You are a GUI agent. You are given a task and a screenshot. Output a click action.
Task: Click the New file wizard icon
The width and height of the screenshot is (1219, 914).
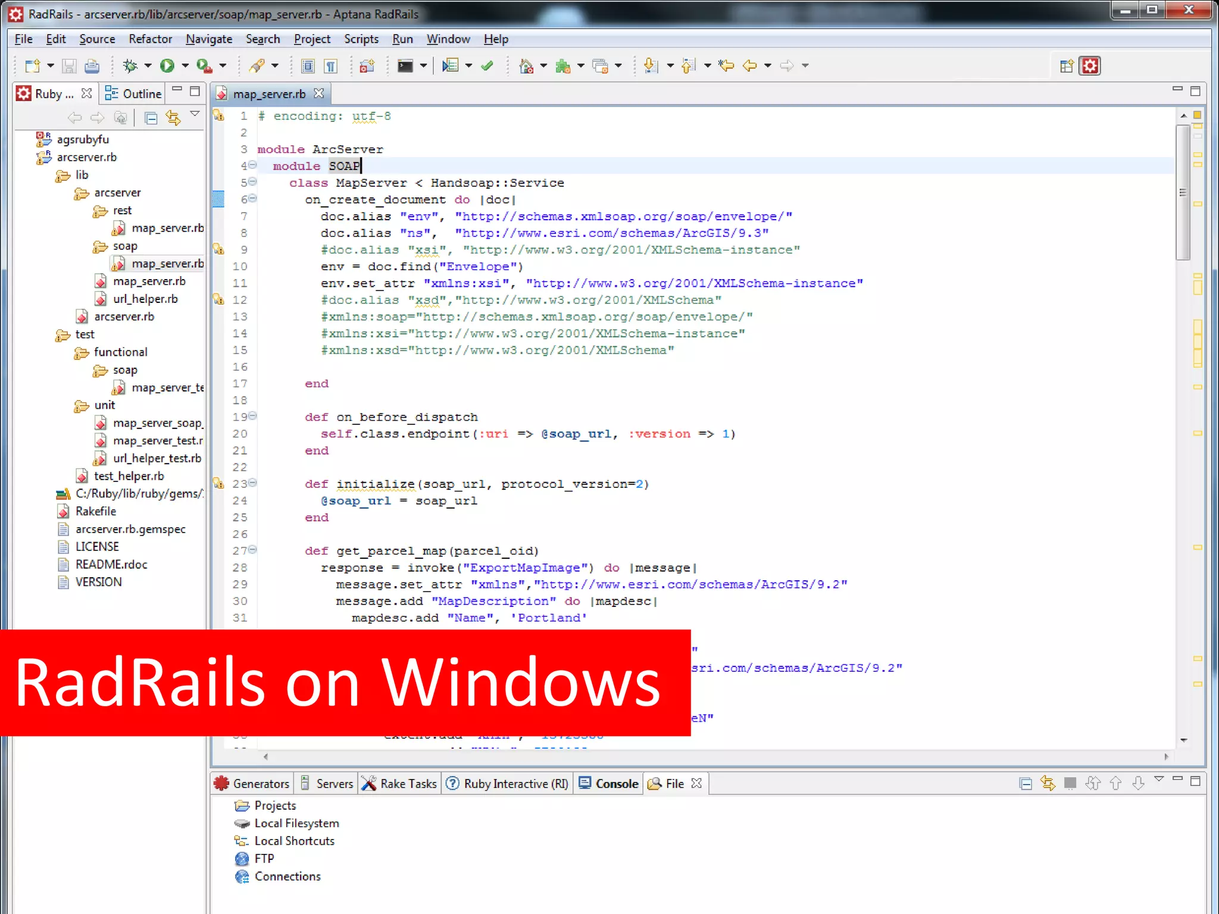pyautogui.click(x=33, y=65)
